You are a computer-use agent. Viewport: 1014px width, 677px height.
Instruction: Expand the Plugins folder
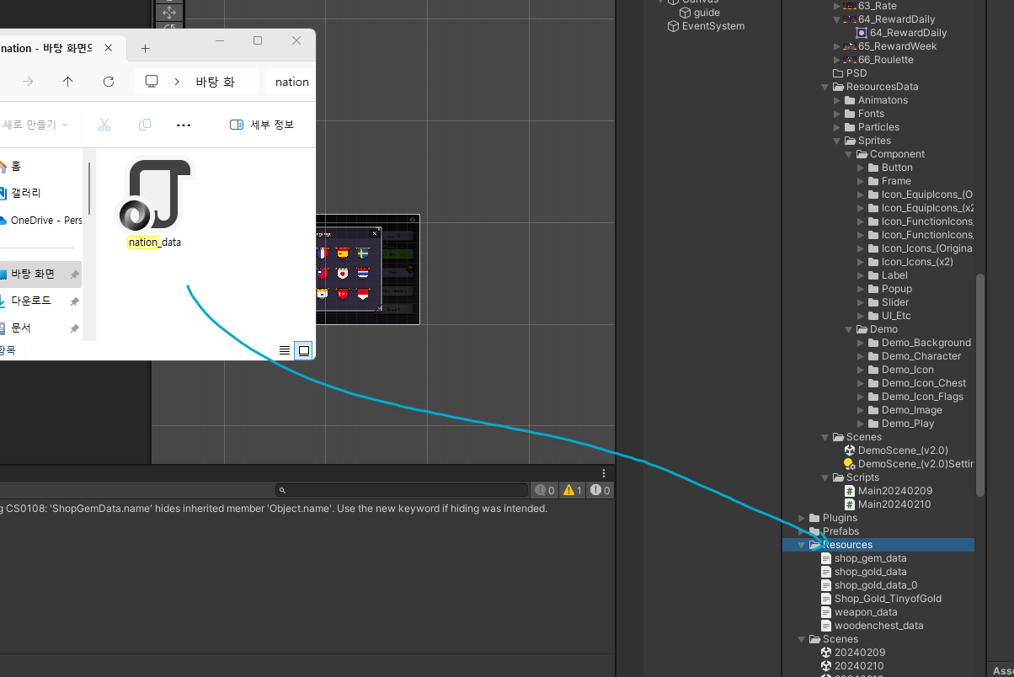click(801, 518)
